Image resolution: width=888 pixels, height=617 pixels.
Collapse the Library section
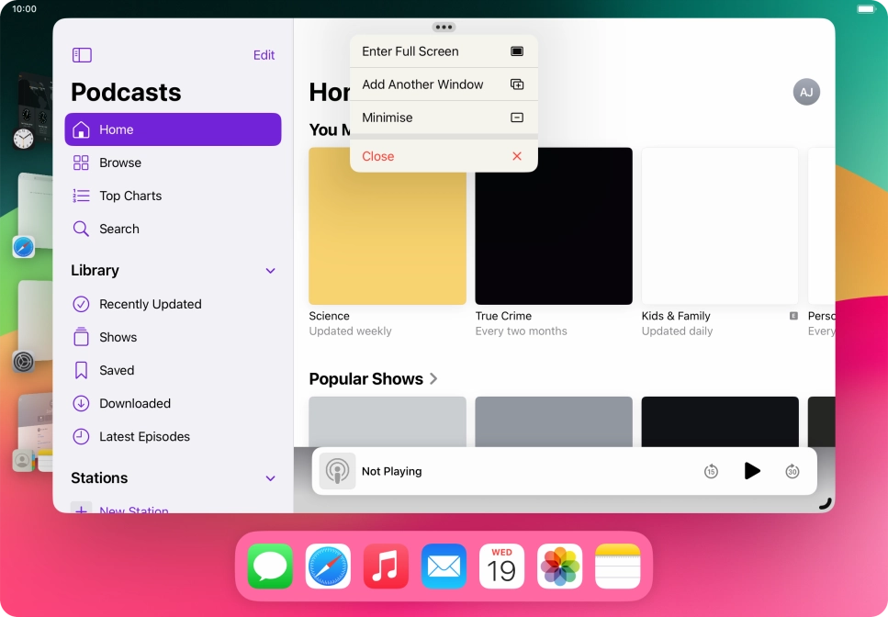pos(270,271)
